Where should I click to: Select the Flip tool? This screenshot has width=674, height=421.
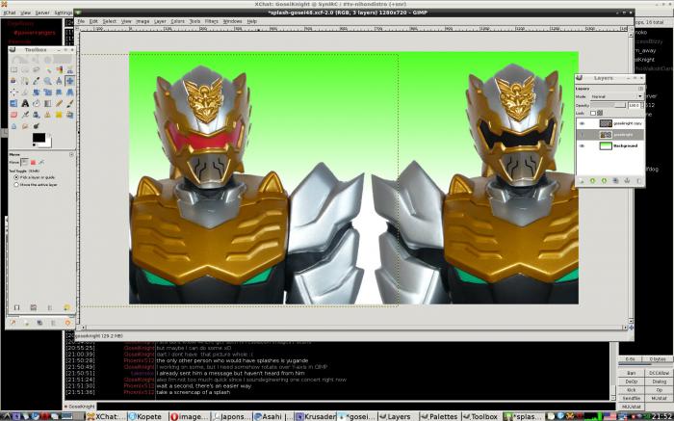point(13,103)
